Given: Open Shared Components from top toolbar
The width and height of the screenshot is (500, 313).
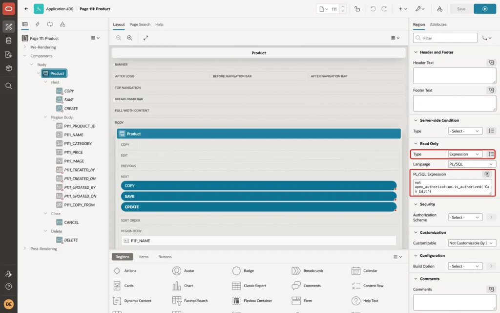Looking at the screenshot, I should click(x=439, y=9).
